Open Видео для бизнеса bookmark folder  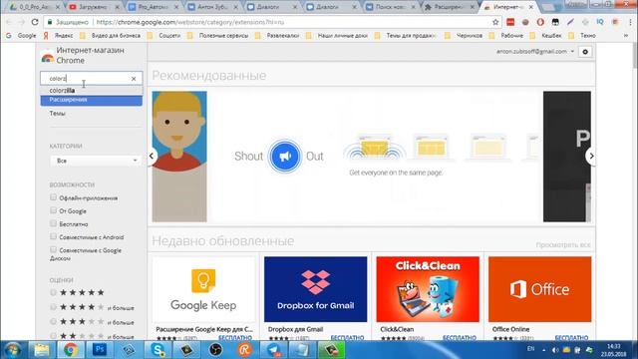[111, 36]
